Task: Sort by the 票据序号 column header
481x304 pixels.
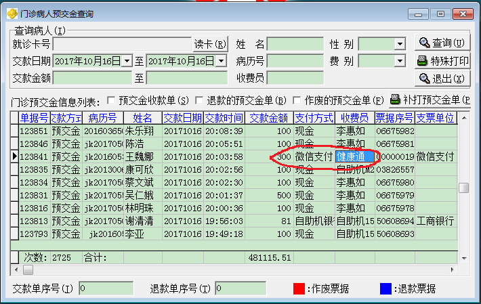Action: [395, 118]
